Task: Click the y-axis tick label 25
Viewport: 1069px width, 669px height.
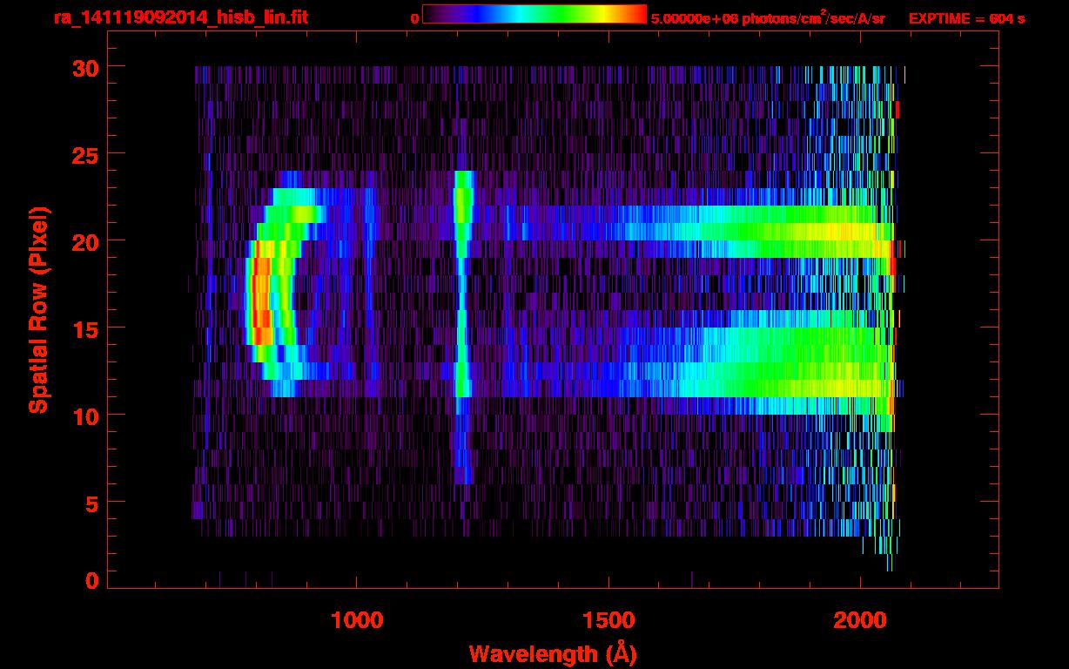Action: click(84, 154)
